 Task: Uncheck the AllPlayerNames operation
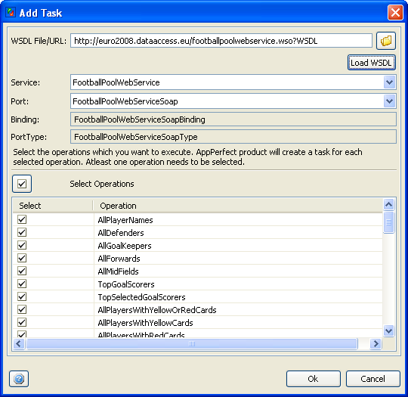[x=22, y=219]
